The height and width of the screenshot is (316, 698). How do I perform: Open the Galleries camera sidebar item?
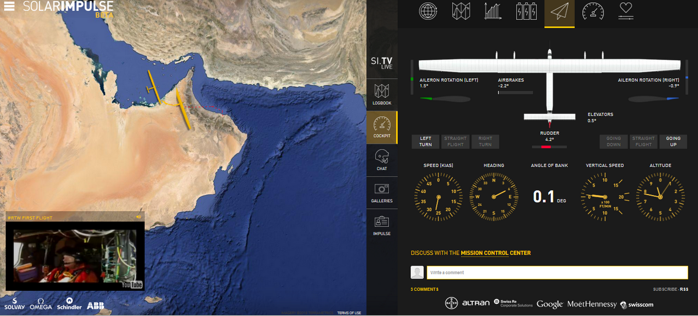click(x=382, y=192)
